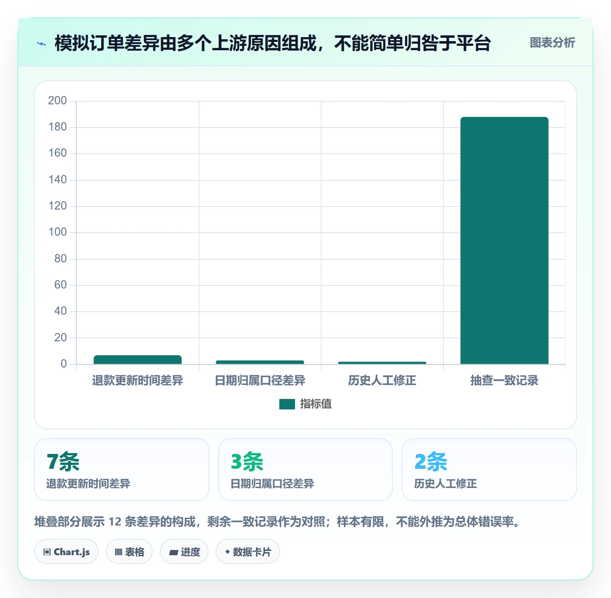
Task: Click the tall 抽查一致记录 bar
Action: tap(504, 241)
